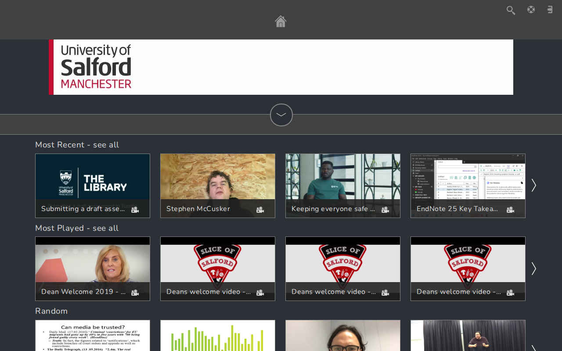The width and height of the screenshot is (562, 351).
Task: Open the 'Can media be trusted?' slide video
Action: pos(93,336)
